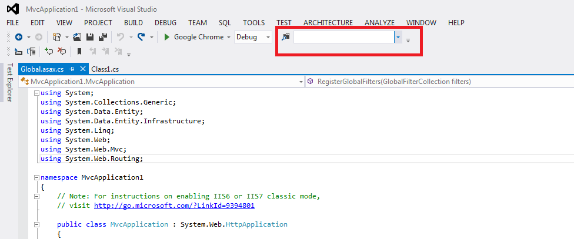Screen dimensions: 574x239
Task: Click the Display Parameter Info icon
Action: click(32, 52)
